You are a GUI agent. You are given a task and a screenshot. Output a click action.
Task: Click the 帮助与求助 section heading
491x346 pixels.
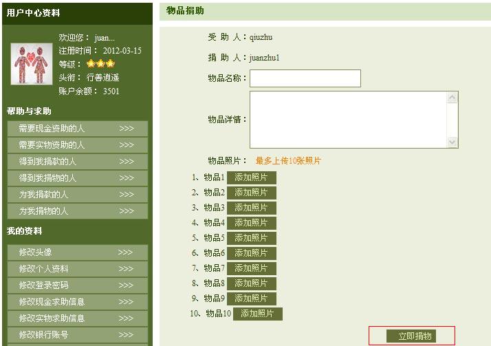pos(29,111)
